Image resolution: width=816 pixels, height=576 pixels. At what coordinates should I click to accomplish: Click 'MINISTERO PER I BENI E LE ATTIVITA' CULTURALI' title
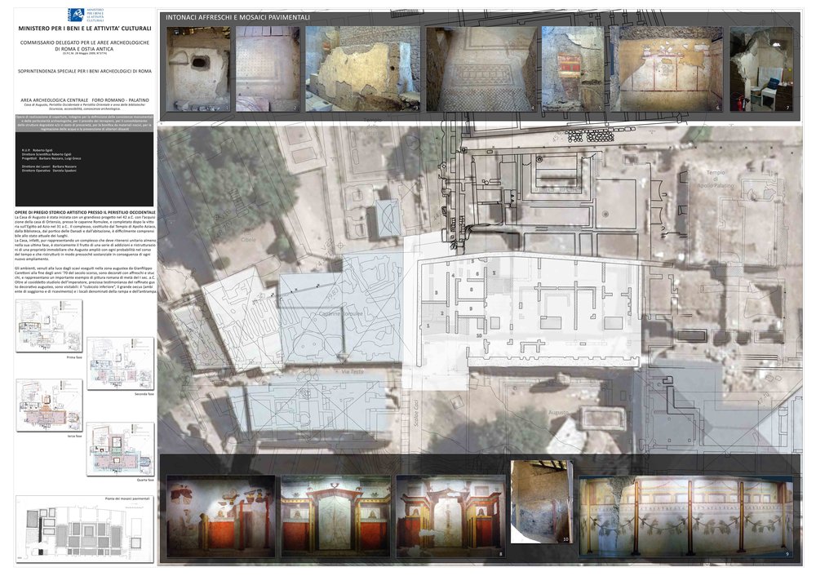click(85, 29)
